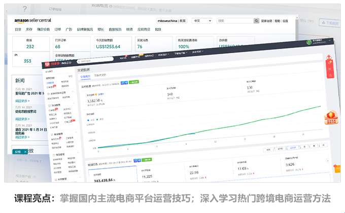Click the 帮助 link in Amazon header
345x213 pixels.
click(277, 21)
